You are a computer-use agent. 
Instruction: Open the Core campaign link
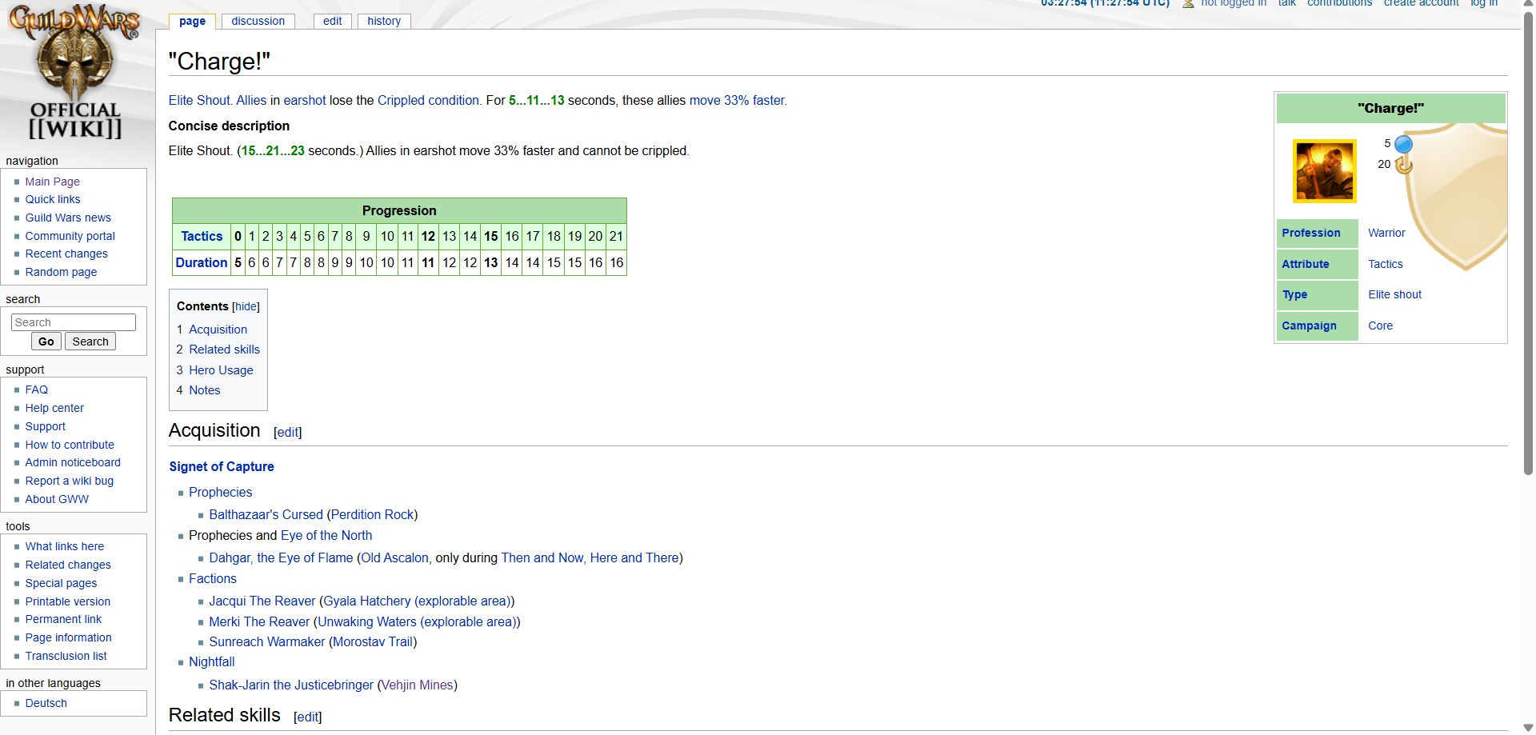pyautogui.click(x=1380, y=326)
